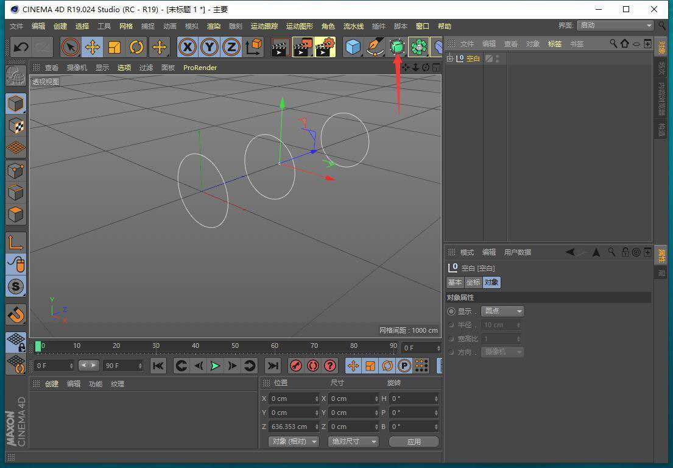Select Model mode cube icon

coord(16,104)
